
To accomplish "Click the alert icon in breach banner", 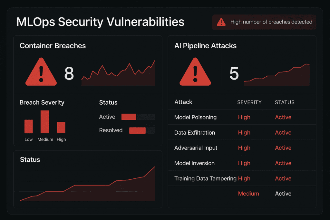I will (221, 22).
